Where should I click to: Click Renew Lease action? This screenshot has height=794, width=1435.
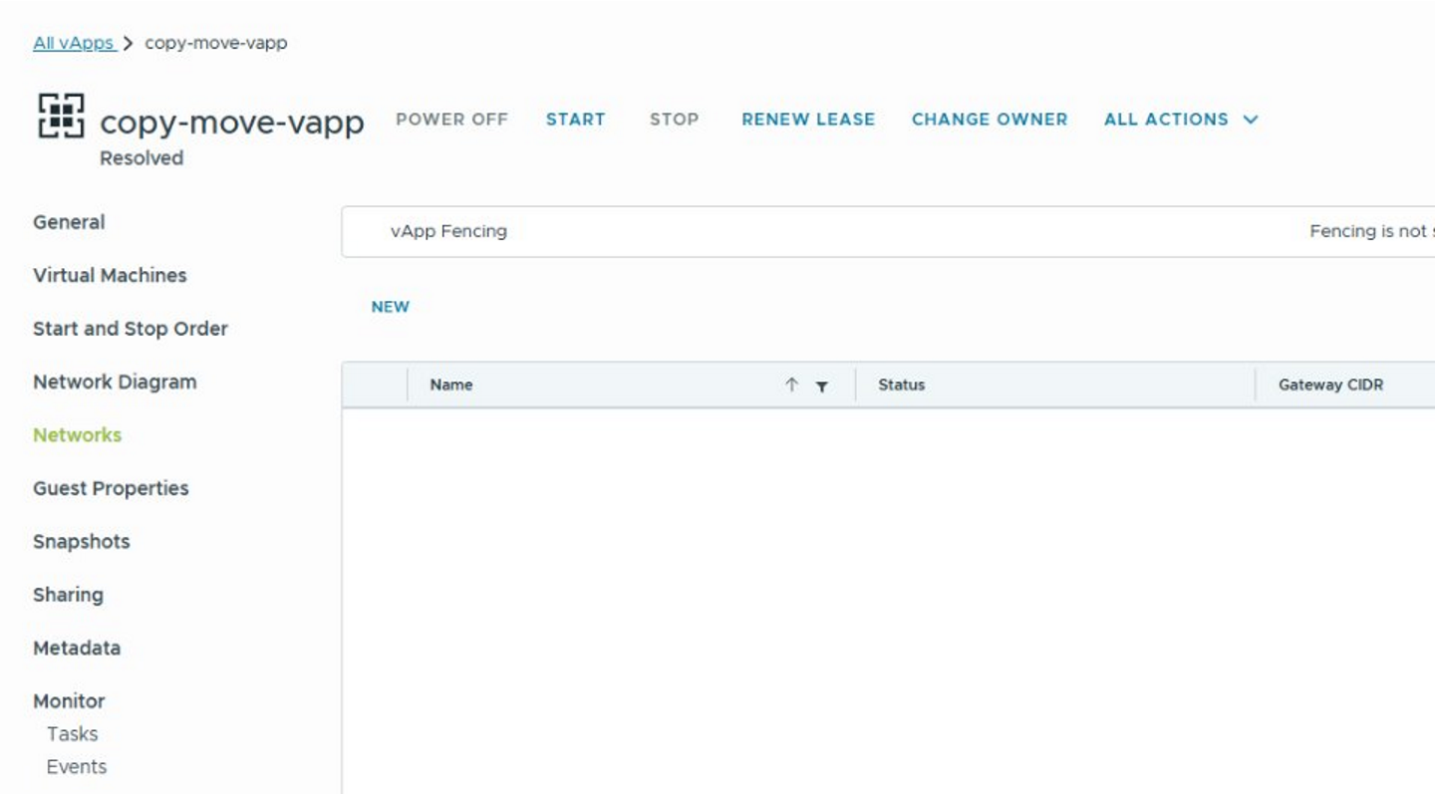click(x=807, y=120)
